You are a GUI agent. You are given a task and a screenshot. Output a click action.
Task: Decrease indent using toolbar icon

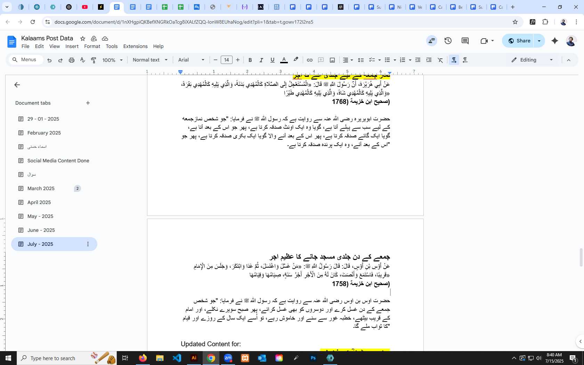coord(418,60)
